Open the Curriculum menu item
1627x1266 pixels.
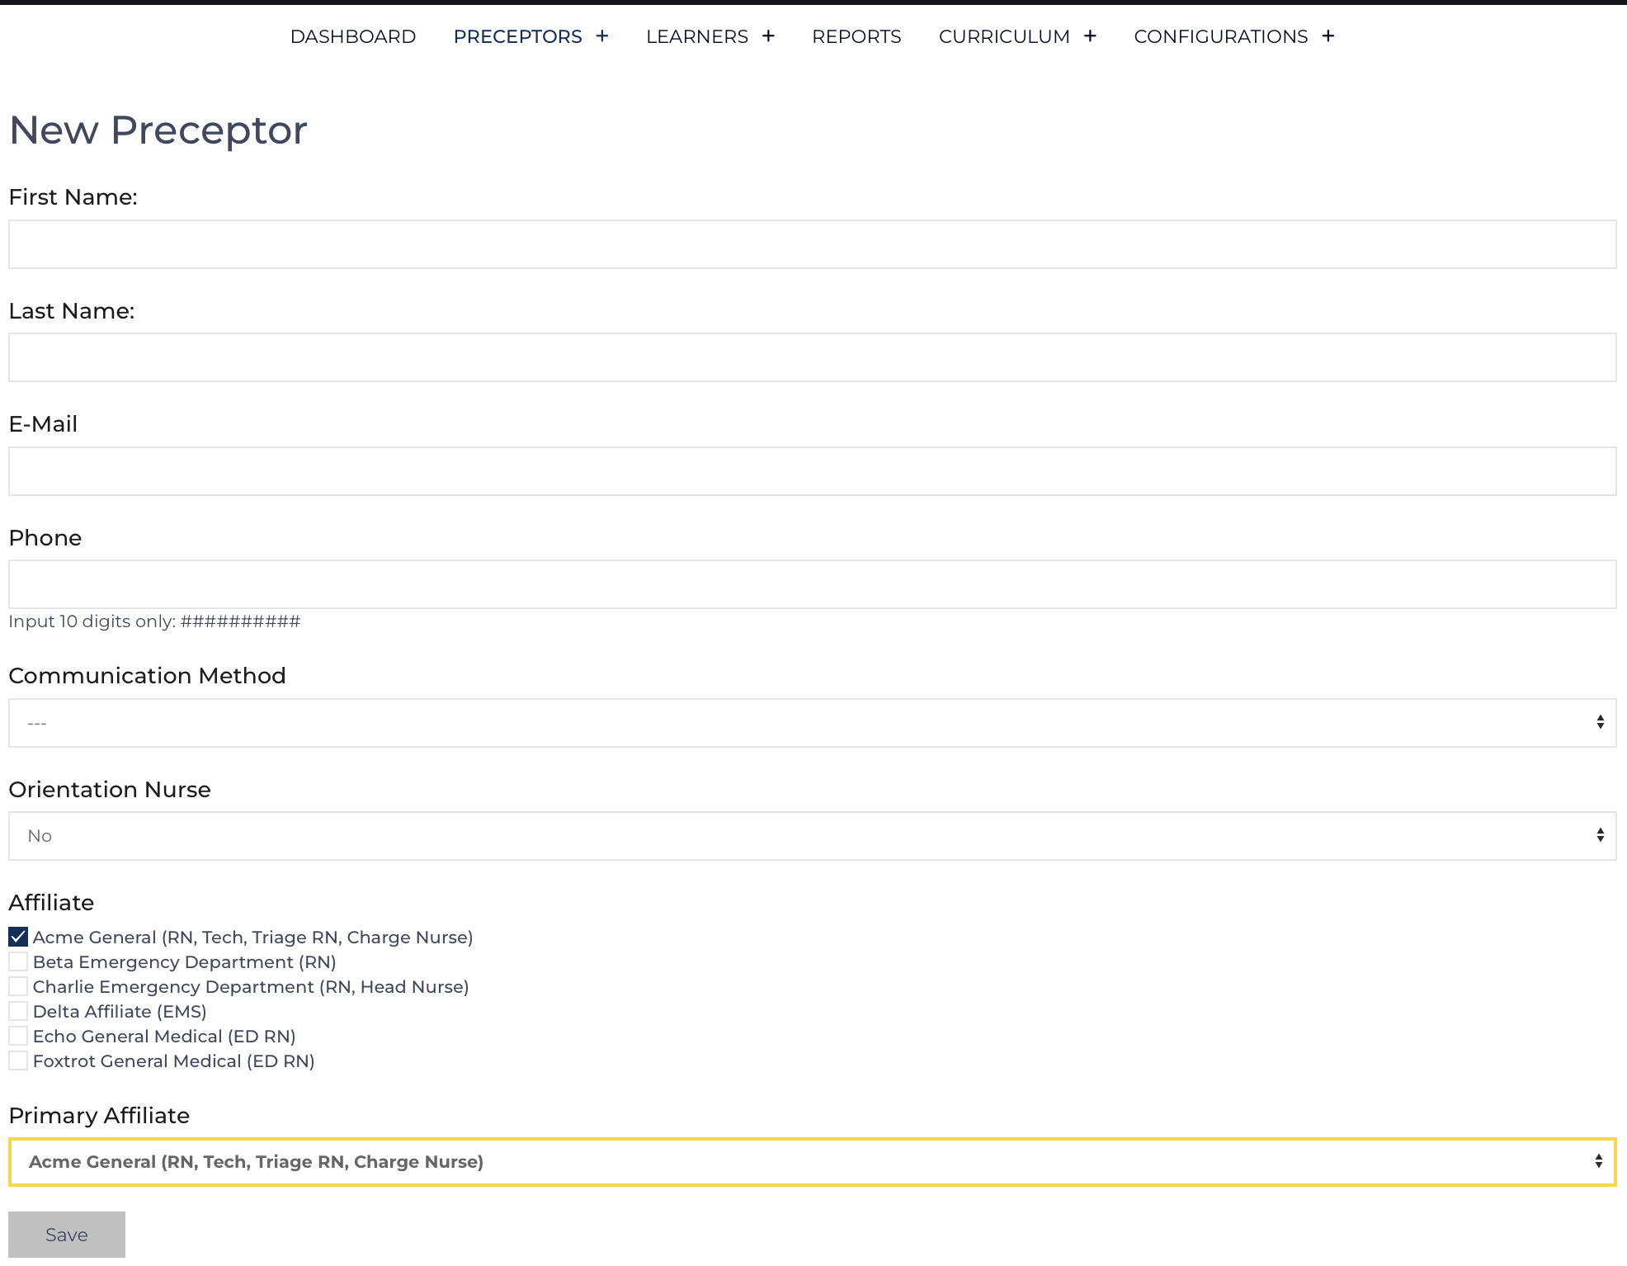tap(1004, 36)
